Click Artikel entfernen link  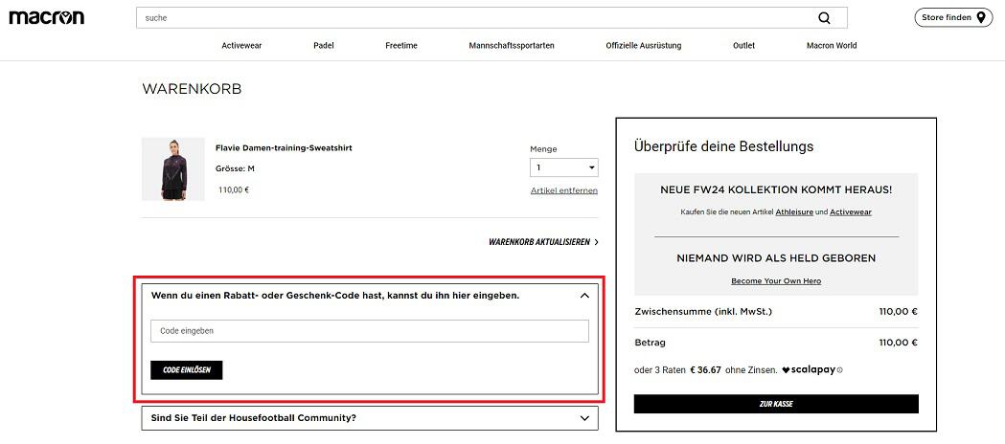coord(564,190)
